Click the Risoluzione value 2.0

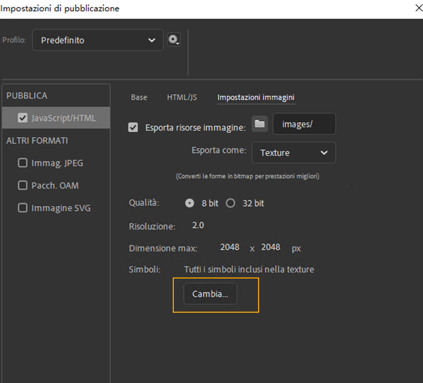[x=198, y=225]
